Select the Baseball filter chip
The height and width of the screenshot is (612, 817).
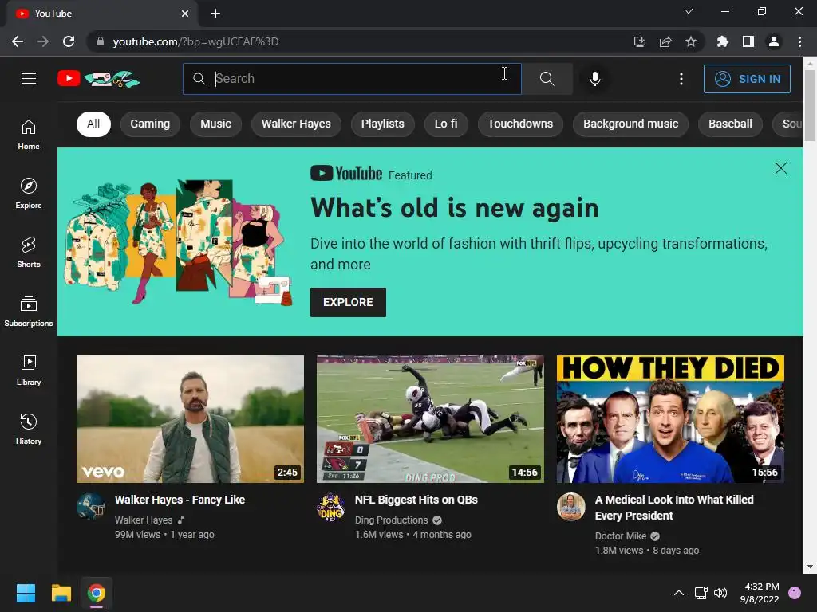731,124
